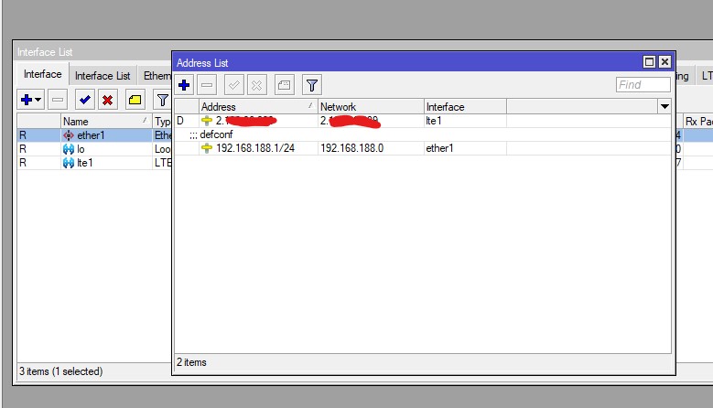This screenshot has width=713, height=408.
Task: Sort by Network column header
Action: point(369,107)
